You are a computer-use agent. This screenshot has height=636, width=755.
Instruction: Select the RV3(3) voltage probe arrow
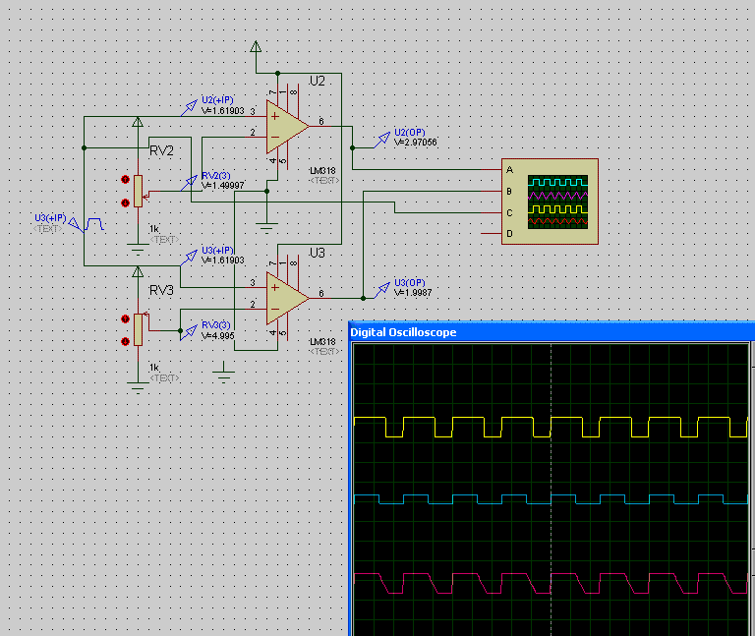pos(189,332)
